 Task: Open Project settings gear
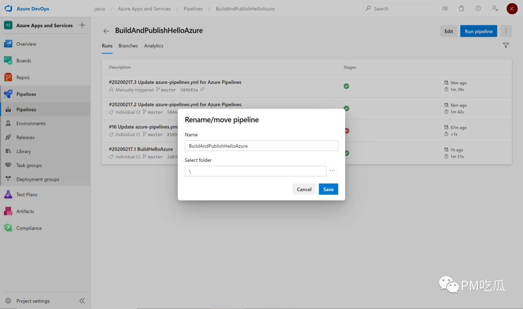point(8,301)
